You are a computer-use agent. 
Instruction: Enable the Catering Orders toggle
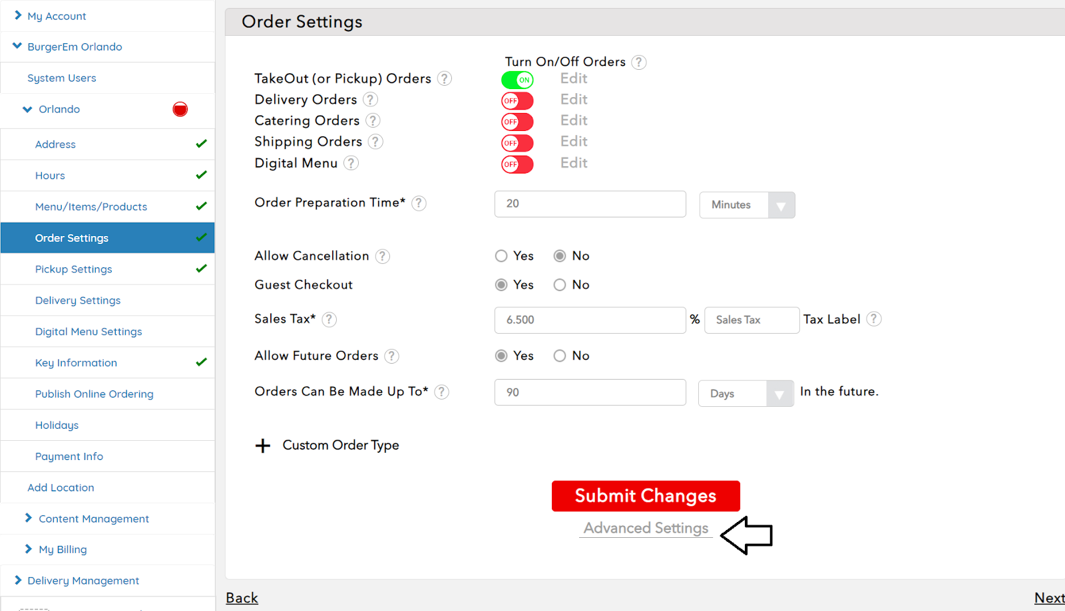(517, 122)
